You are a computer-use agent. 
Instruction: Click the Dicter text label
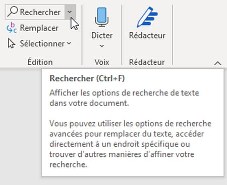(102, 36)
